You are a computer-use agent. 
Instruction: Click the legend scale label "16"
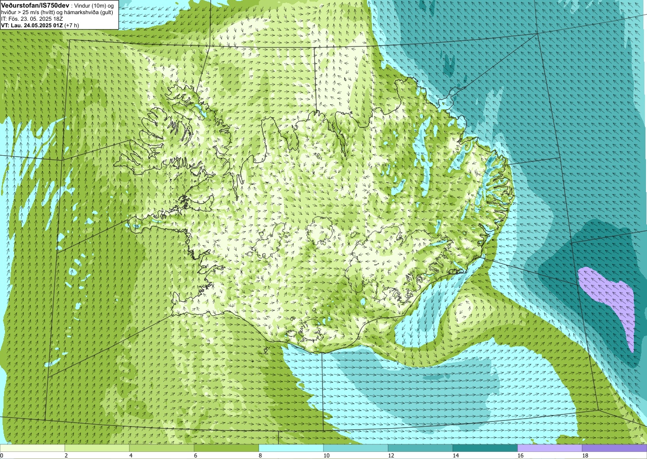click(521, 455)
